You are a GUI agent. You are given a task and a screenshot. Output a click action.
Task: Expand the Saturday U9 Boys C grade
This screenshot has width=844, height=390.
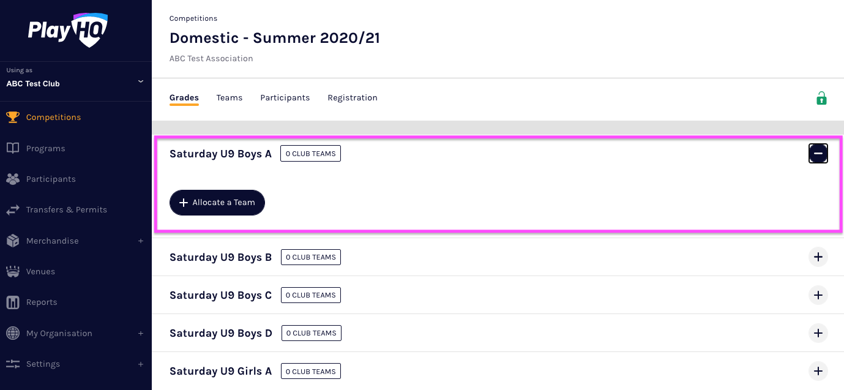[x=818, y=295]
